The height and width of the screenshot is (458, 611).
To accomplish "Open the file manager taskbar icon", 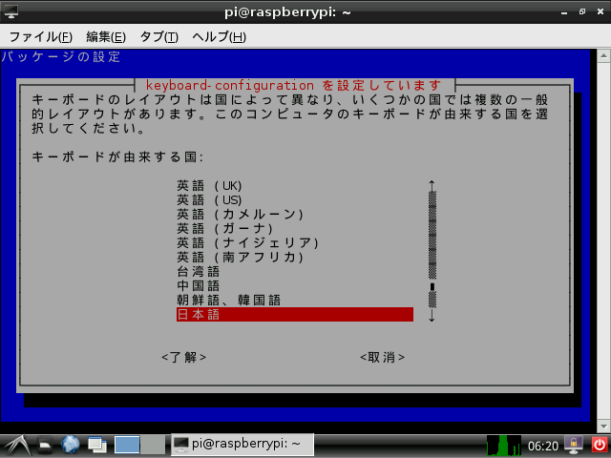I will coord(45,445).
